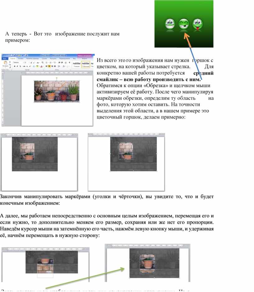Viewport: 254px width, 292px height.
Task: Open the Tahoma font name box
Action: (x=18, y=62)
